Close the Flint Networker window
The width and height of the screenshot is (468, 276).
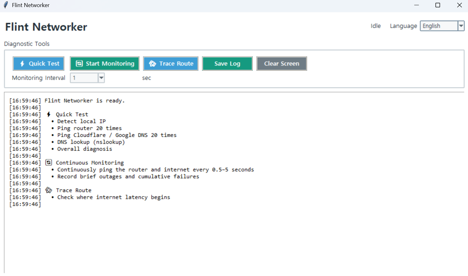click(x=459, y=5)
